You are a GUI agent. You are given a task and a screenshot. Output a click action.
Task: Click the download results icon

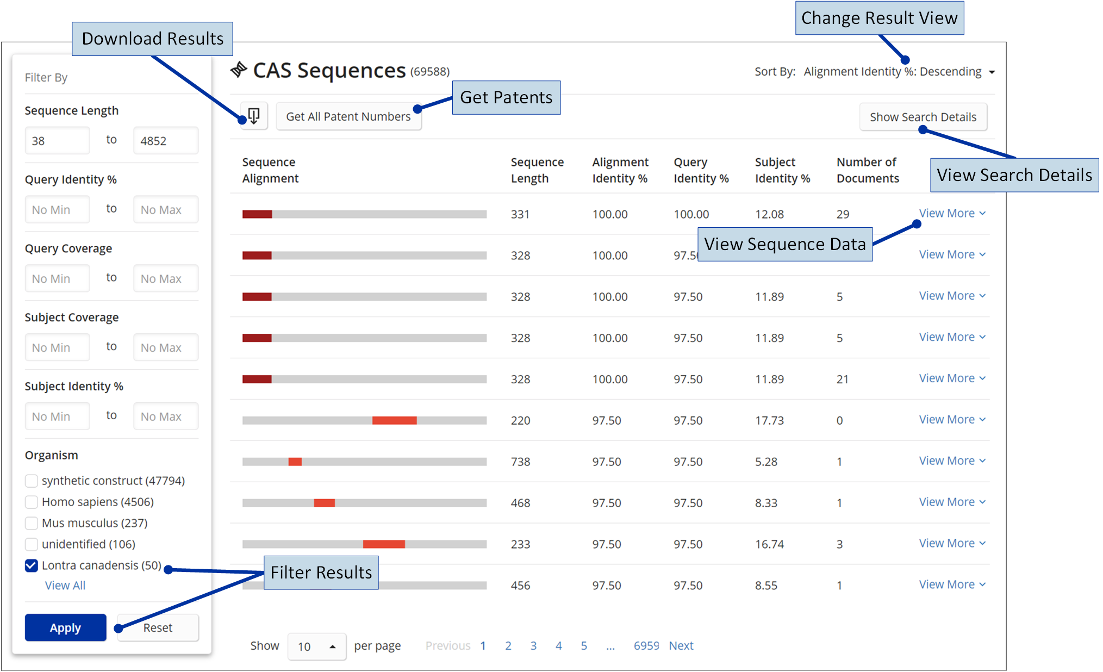[254, 116]
